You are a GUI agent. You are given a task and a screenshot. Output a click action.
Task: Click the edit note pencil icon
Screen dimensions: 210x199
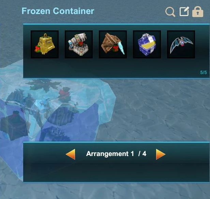[184, 11]
